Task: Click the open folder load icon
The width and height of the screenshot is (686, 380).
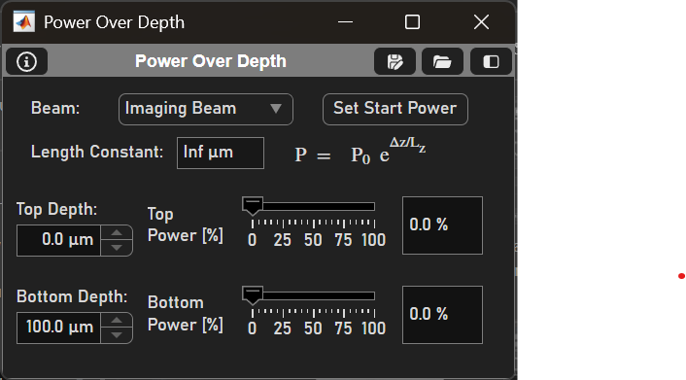Action: pyautogui.click(x=442, y=61)
